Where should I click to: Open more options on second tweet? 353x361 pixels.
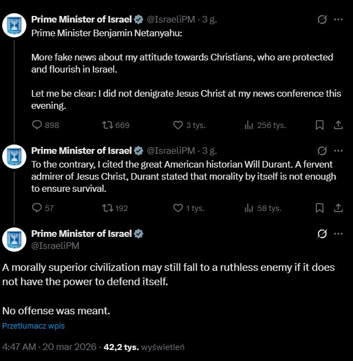tap(338, 151)
